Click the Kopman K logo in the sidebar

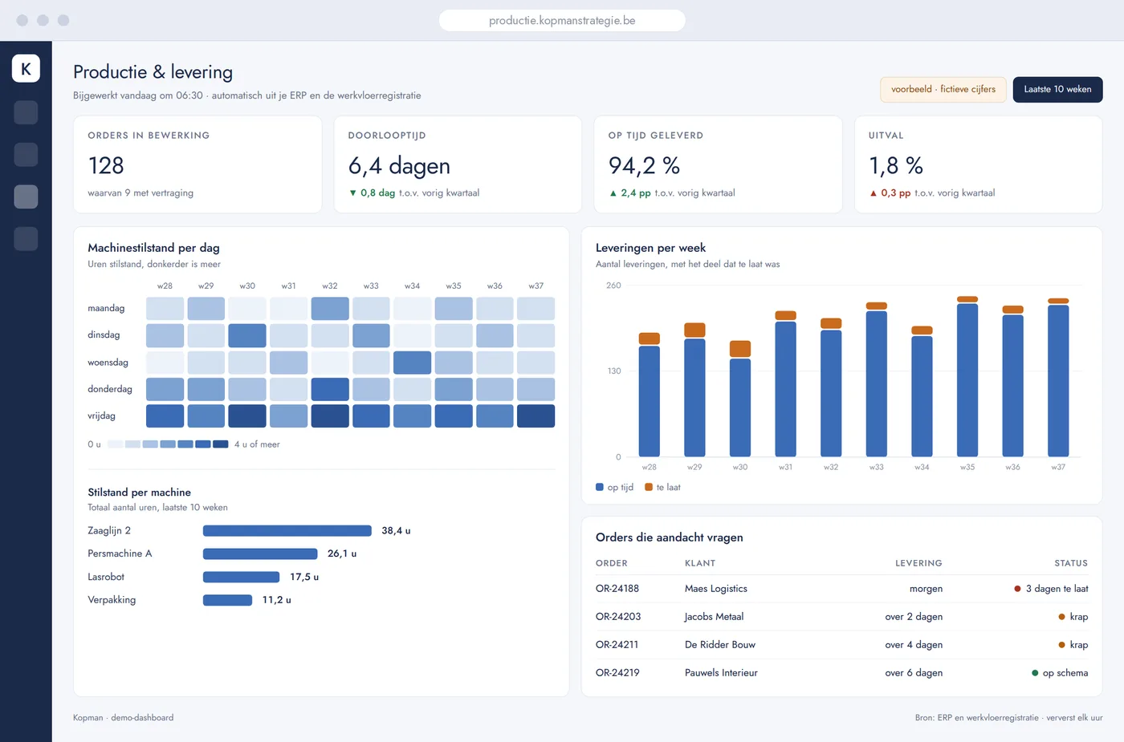click(26, 68)
